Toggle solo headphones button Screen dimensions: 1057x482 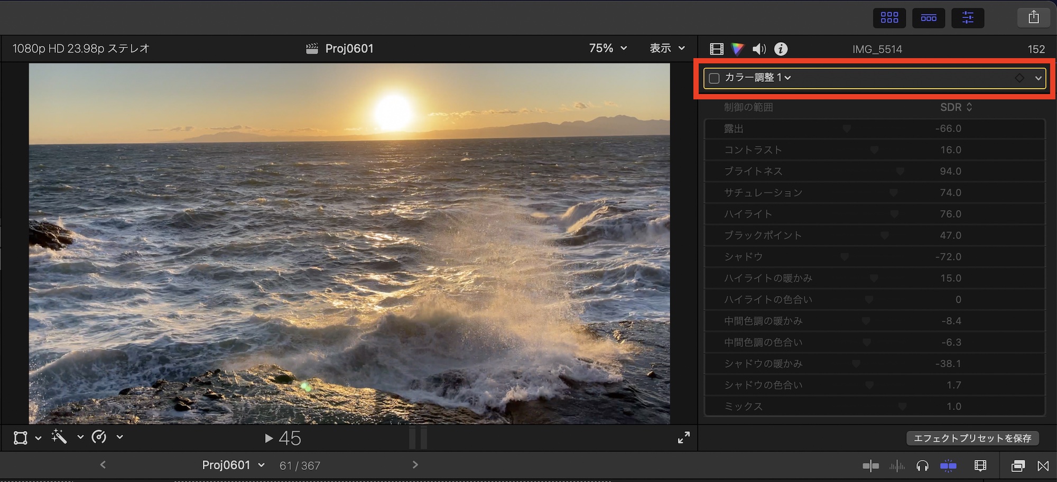point(922,466)
